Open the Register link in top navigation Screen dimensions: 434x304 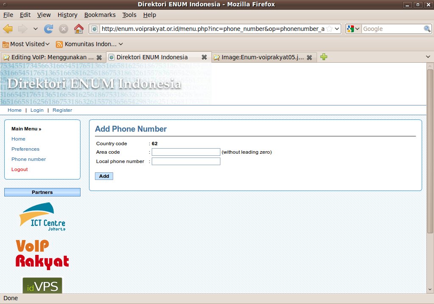(x=62, y=110)
